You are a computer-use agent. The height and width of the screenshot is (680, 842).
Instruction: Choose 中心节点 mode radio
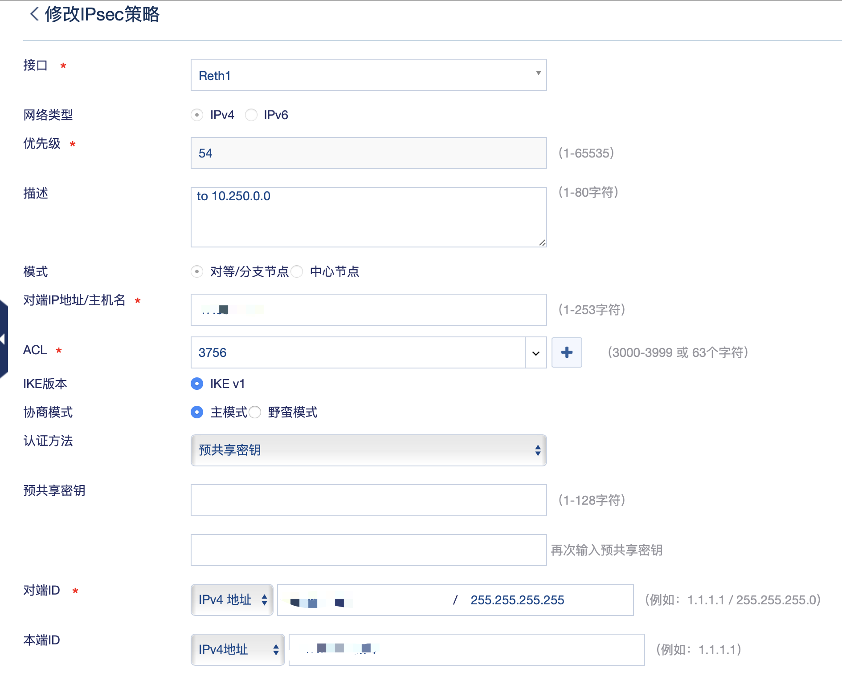click(x=297, y=271)
